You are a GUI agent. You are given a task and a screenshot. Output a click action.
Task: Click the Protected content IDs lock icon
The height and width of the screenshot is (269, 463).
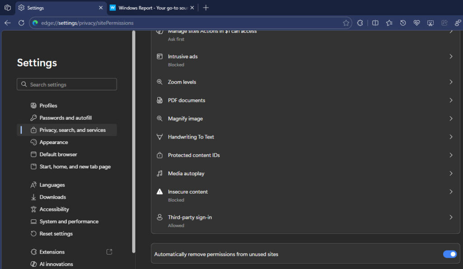click(160, 155)
